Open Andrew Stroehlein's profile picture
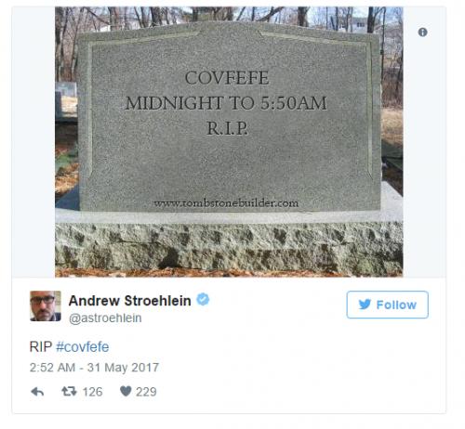 point(46,305)
